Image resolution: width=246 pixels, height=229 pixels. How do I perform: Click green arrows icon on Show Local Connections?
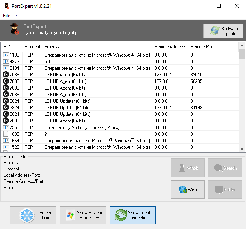[x=120, y=215]
